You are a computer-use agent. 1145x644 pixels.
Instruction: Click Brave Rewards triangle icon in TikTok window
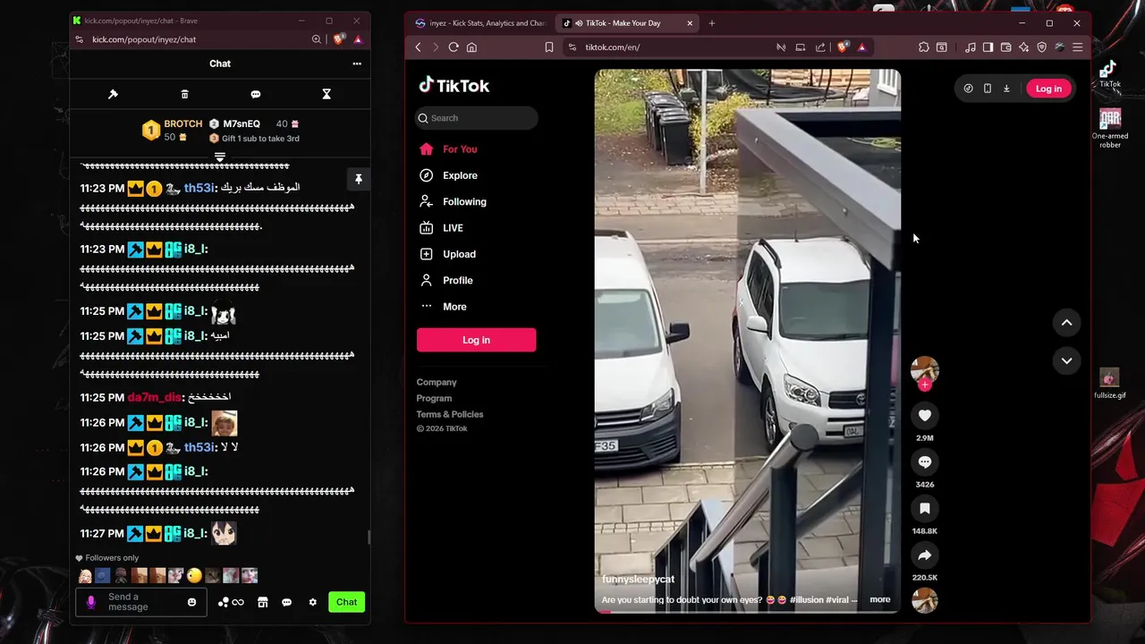coord(861,47)
